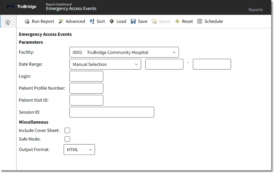Screen dimensions: 274x173
Task: Focus the date range end field
Action: click(212, 64)
